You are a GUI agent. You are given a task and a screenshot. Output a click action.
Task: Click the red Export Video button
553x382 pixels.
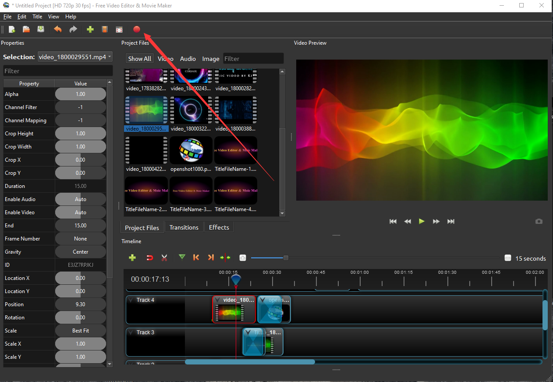point(136,29)
